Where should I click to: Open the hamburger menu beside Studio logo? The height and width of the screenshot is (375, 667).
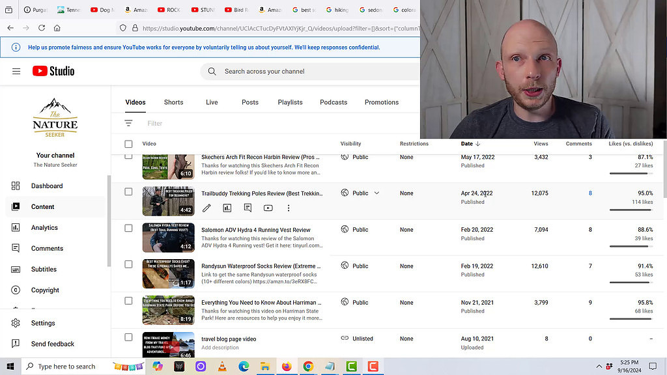point(16,72)
